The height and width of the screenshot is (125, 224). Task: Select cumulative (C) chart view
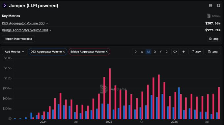[x=167, y=52]
